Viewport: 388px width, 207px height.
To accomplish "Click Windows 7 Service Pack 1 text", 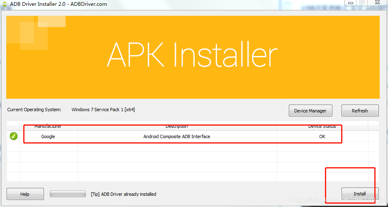I will [103, 110].
